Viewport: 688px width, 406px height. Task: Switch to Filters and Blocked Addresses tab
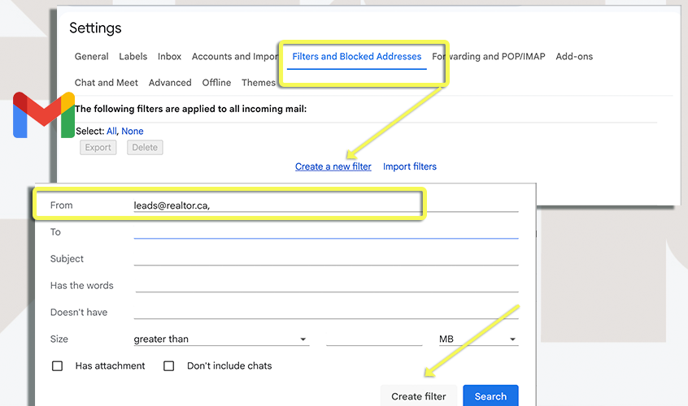click(356, 57)
